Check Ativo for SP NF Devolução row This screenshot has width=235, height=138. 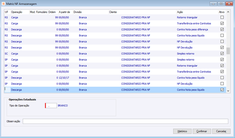point(222,84)
